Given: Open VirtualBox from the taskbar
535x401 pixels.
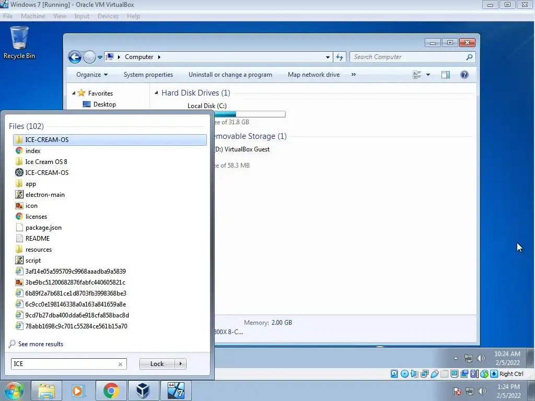Looking at the screenshot, I should 143,391.
